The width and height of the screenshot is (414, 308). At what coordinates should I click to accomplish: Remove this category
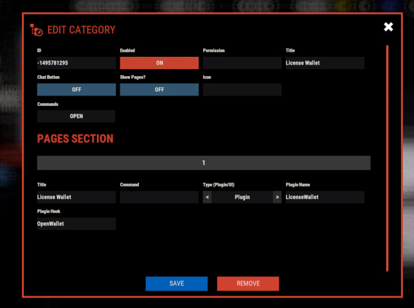click(248, 283)
